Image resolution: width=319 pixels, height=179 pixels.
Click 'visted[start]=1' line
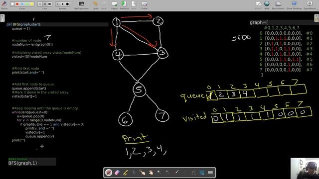tap(24, 96)
